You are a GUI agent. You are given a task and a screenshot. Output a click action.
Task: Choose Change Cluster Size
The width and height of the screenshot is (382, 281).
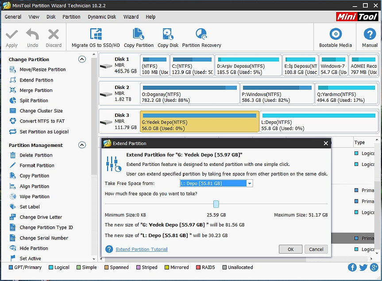pos(36,111)
